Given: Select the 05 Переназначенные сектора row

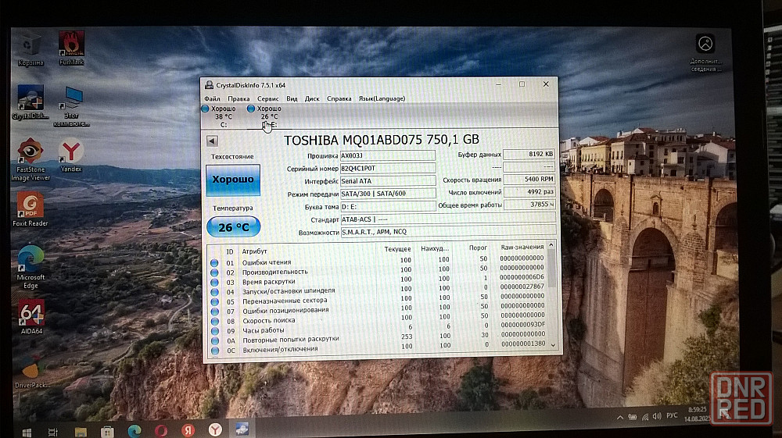Looking at the screenshot, I should pos(378,300).
